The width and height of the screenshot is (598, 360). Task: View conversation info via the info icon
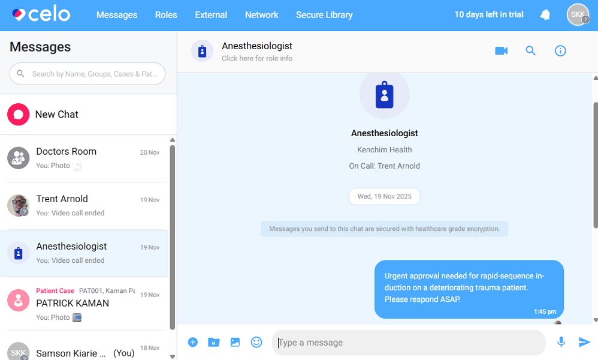(x=560, y=50)
